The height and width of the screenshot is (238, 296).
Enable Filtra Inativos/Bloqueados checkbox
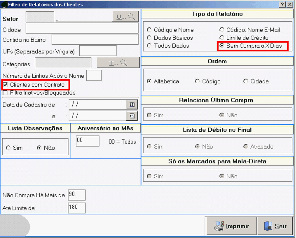point(5,93)
